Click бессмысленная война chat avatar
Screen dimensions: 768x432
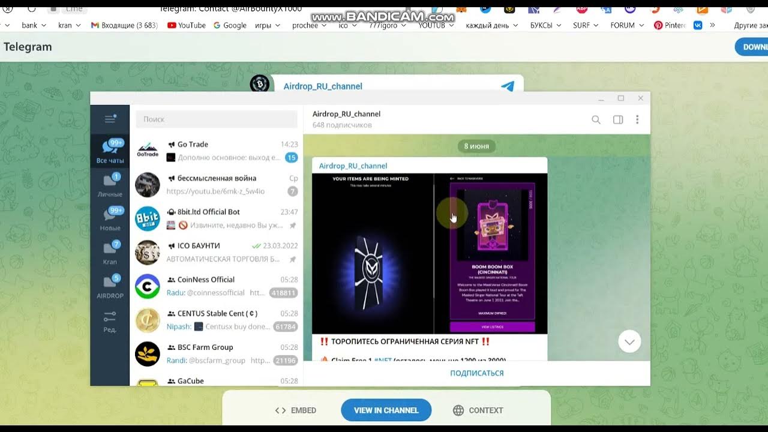[x=148, y=185]
